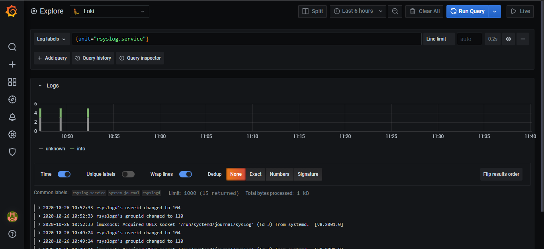Screen dimensions: 544x249
Task: Click the query expression input field
Action: tap(247, 39)
